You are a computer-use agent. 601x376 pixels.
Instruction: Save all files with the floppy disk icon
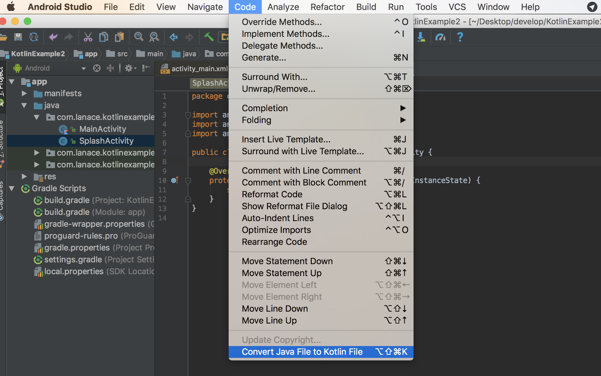tap(18, 37)
